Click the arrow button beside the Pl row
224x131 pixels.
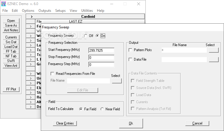point(30,83)
